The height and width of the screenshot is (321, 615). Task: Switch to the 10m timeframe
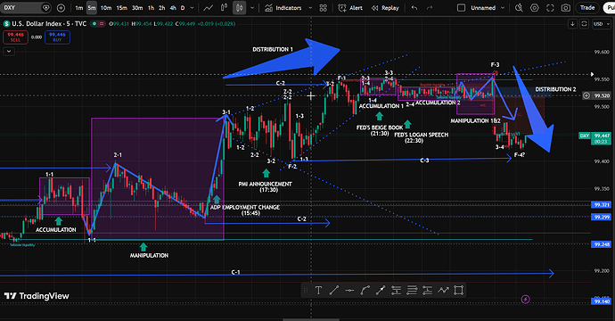[106, 8]
